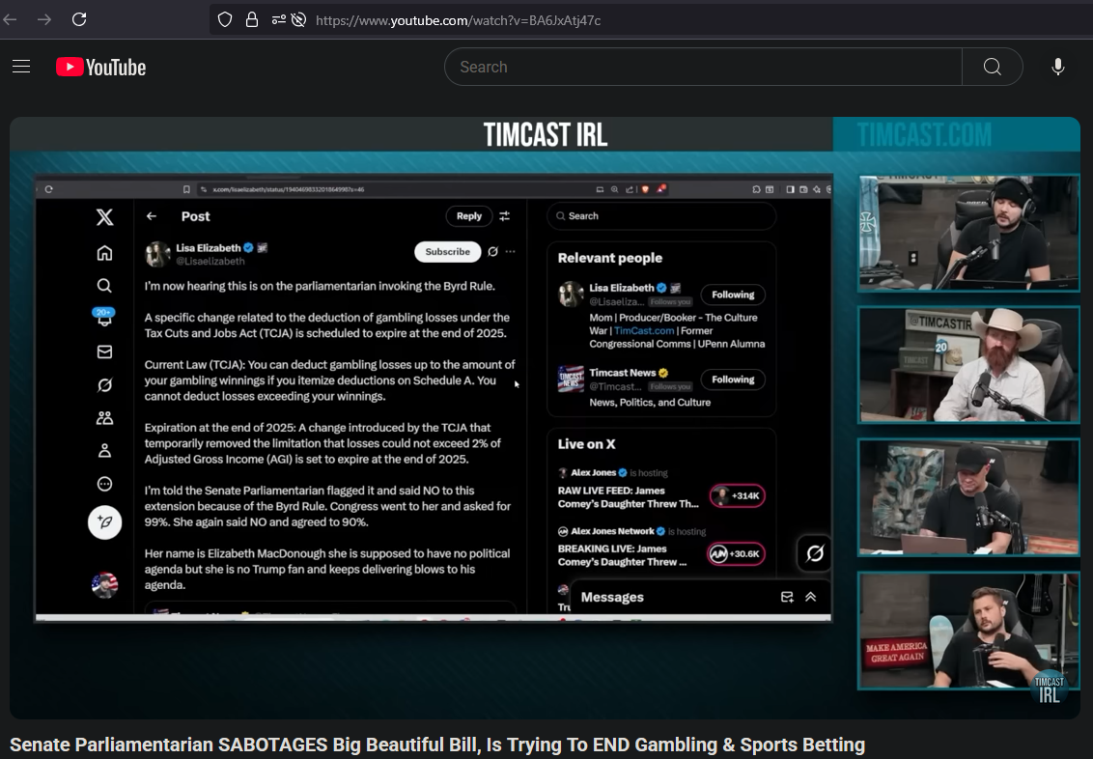
Task: Click the Live on X heading
Action: coord(586,444)
